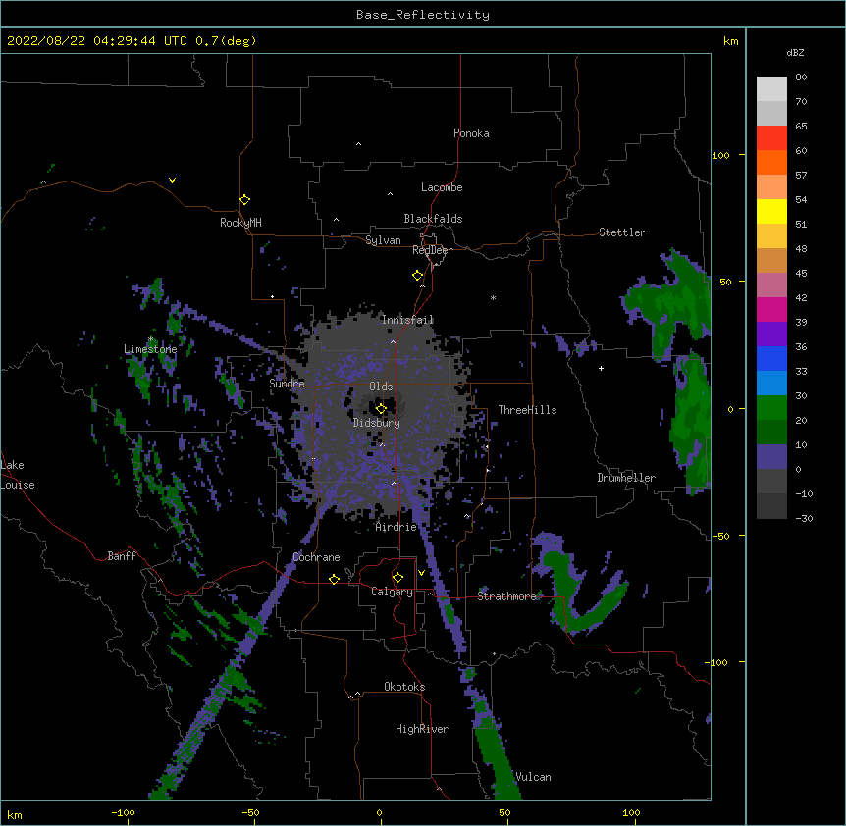Viewport: 846px width, 826px height.
Task: Click the 45 value on the dBZ legend
Action: click(801, 274)
